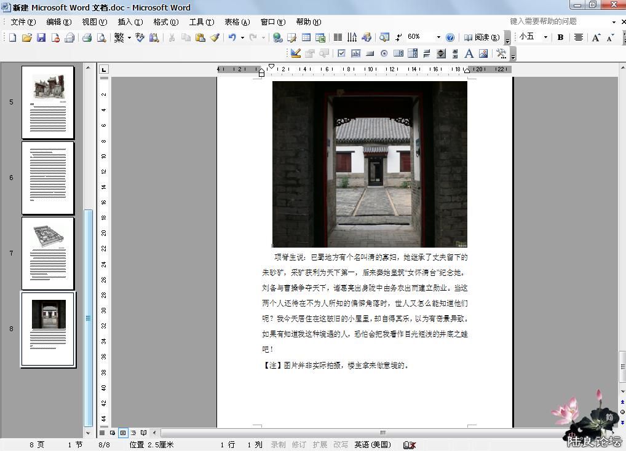Expand the font size 小五 dropdown
Screen dimensions: 626x451
(x=545, y=37)
